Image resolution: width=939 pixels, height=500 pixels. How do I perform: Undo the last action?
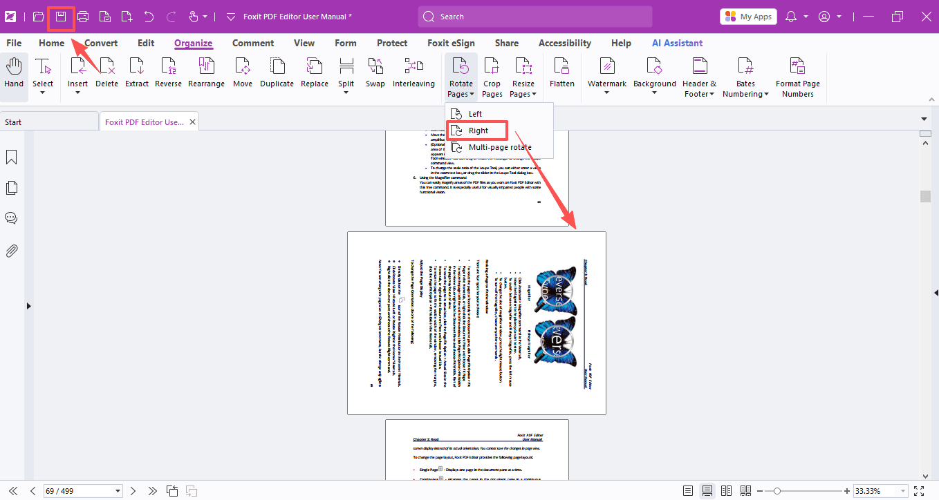(149, 17)
